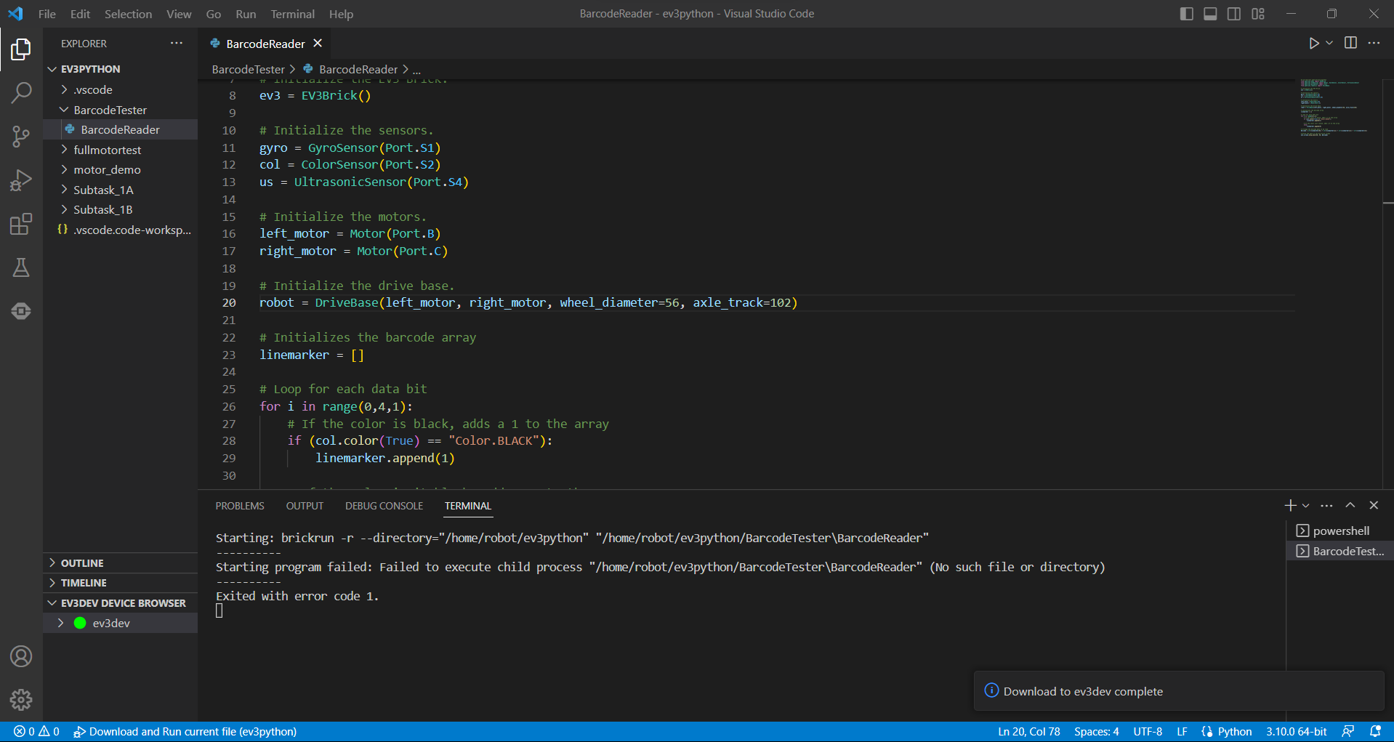1394x742 pixels.
Task: Expand the motor_demo folder
Action: point(120,169)
